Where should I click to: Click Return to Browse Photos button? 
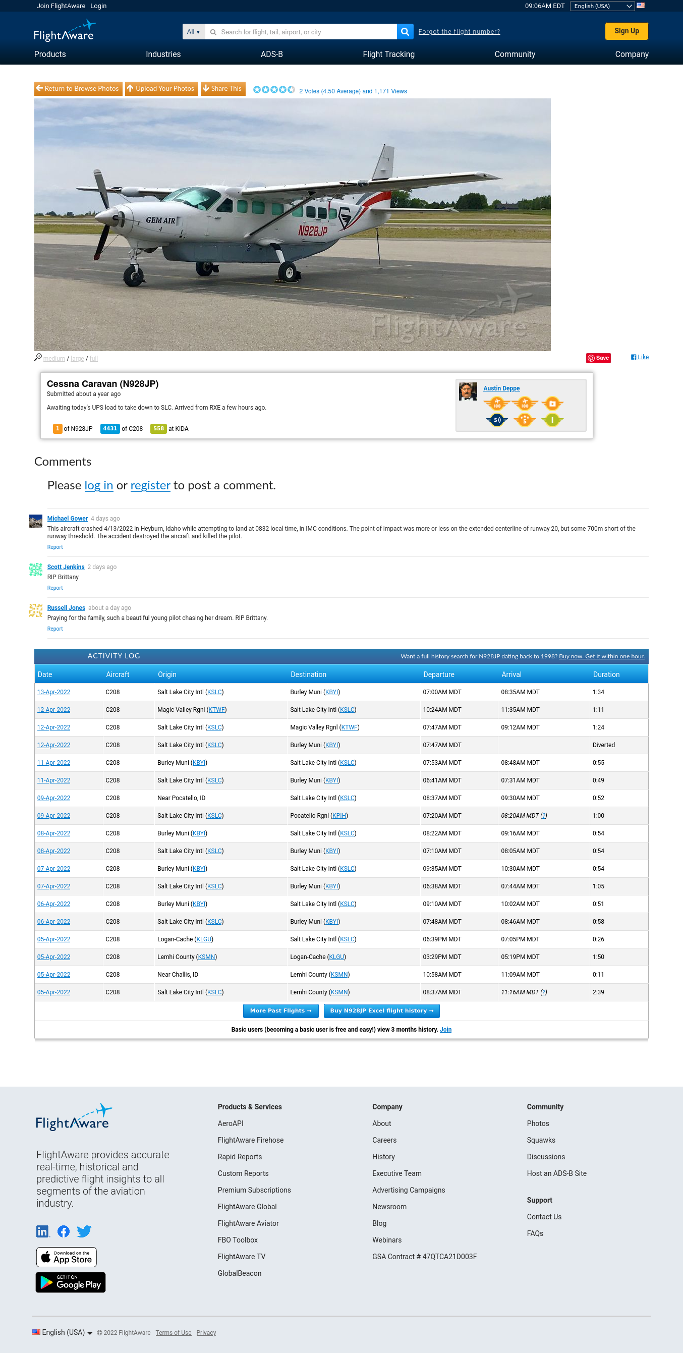[78, 89]
